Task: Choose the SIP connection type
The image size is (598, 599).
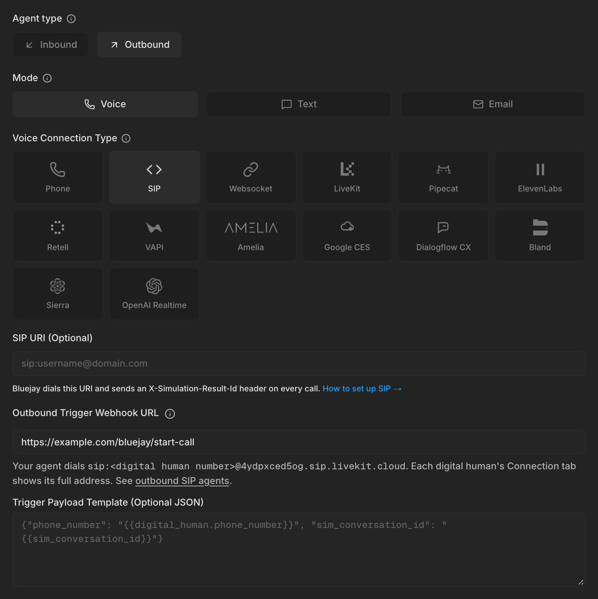Action: pyautogui.click(x=155, y=177)
